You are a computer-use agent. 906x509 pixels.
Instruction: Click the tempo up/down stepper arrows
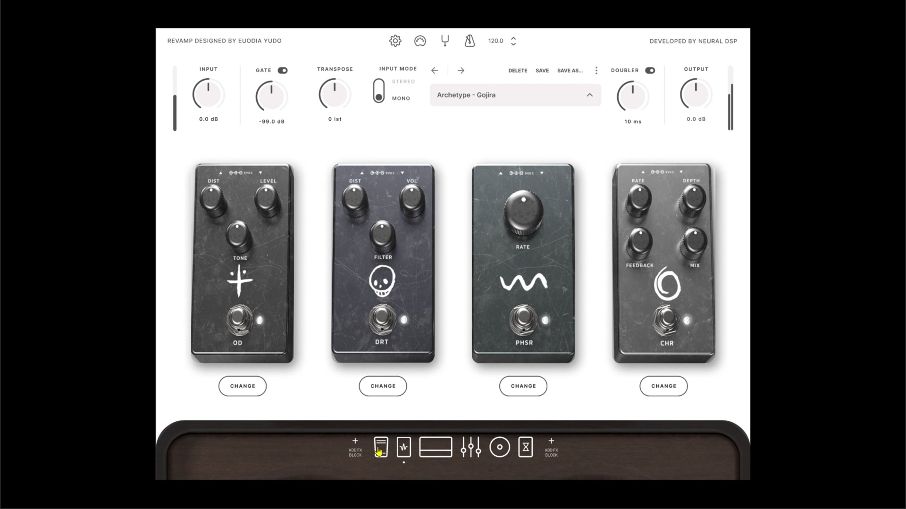tap(513, 41)
